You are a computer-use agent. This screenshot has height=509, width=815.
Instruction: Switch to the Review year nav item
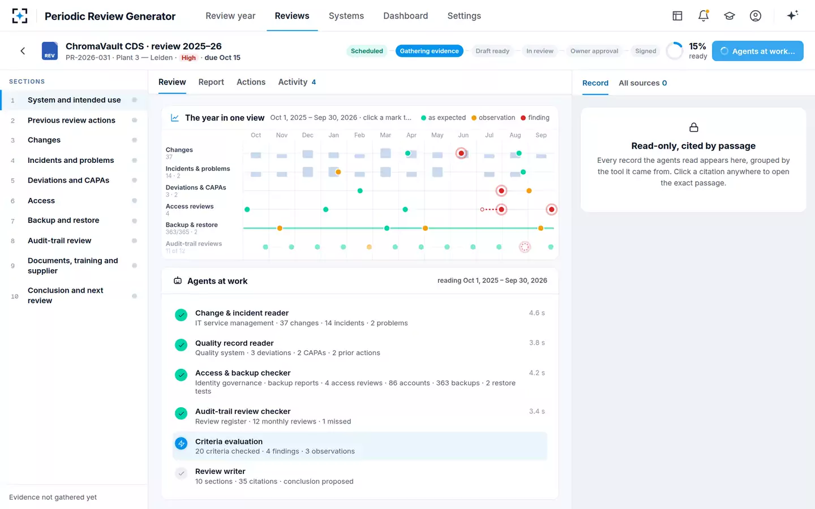(x=230, y=16)
